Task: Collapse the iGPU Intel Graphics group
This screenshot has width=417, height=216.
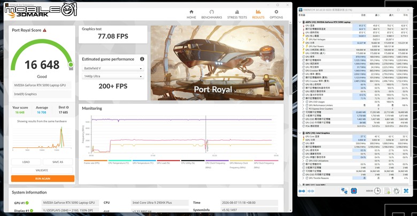Action: (300, 133)
